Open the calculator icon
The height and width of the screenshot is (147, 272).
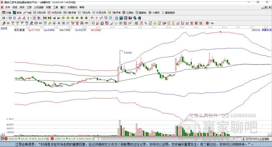point(121,18)
